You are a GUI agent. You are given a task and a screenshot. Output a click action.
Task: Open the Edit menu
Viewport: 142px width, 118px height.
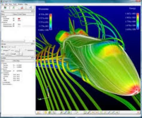6,4
